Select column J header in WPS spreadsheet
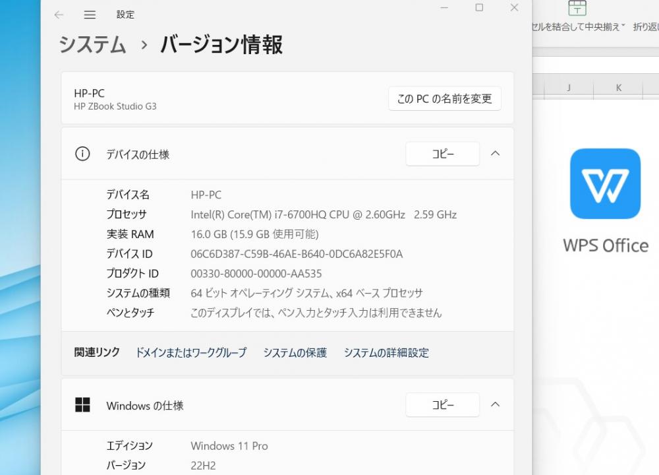 coord(569,88)
